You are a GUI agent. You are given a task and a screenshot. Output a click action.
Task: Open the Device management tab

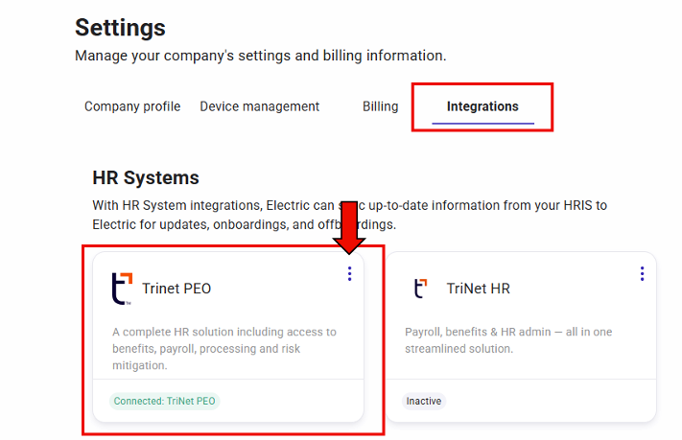(x=259, y=106)
